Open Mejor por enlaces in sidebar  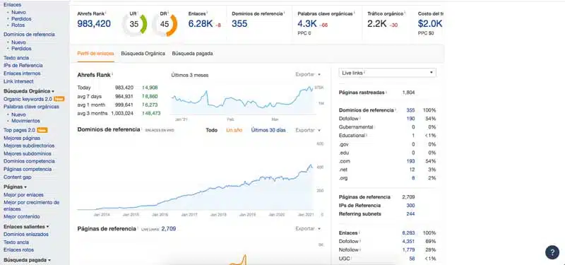point(23,195)
